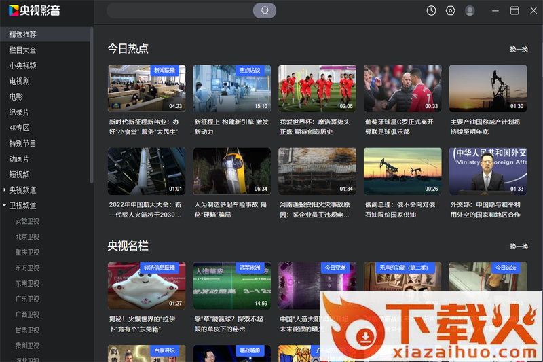Play the C罗 Manchester United video thumbnail
Screen dimensions: 543x362
[x=402, y=88]
